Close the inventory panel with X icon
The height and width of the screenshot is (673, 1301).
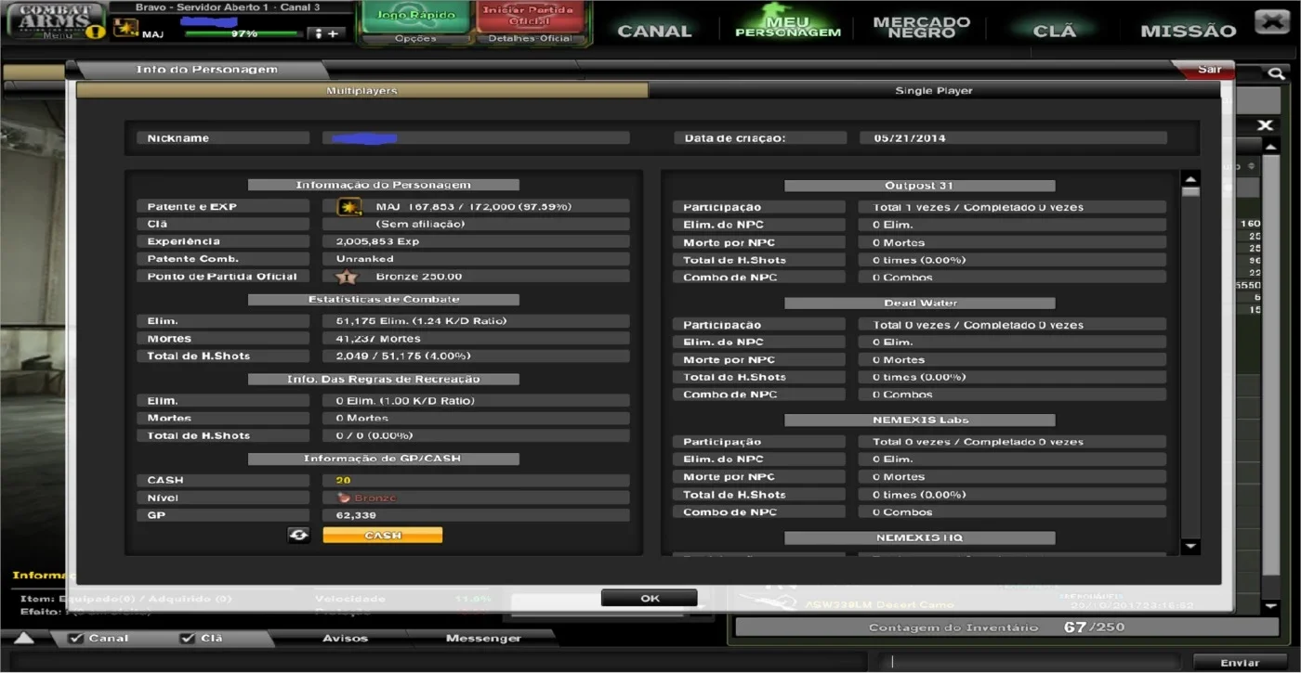click(x=1265, y=125)
